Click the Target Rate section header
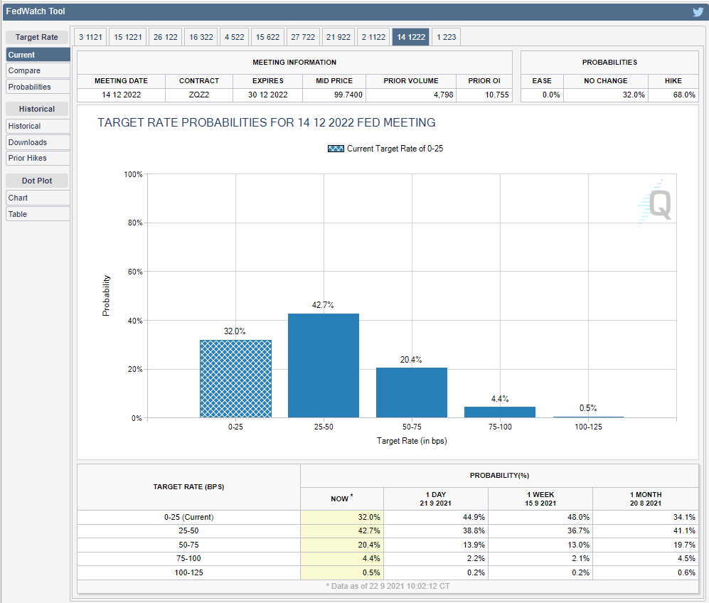 click(x=37, y=37)
